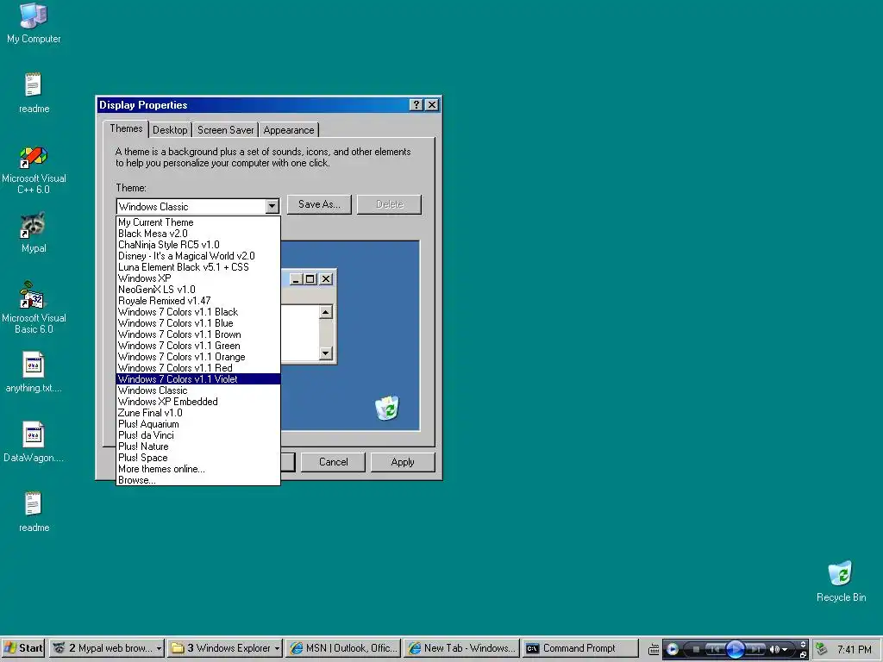Click Play in taskbar media player

coord(735,649)
